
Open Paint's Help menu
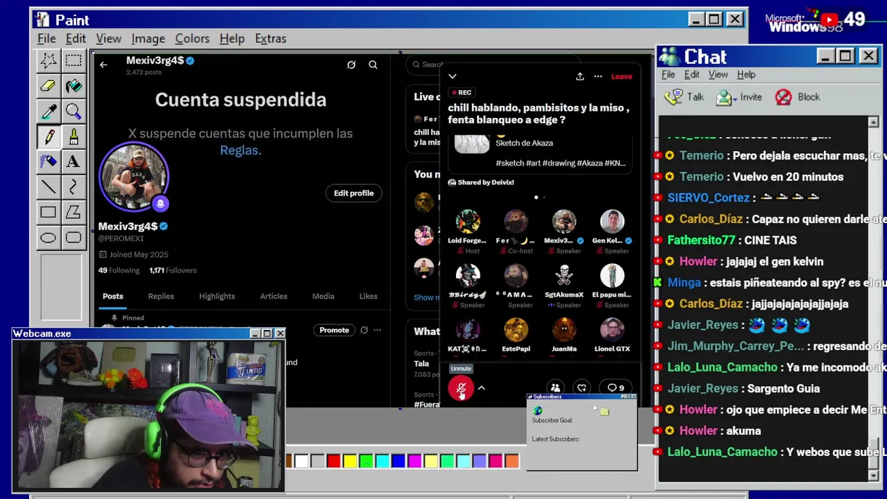pos(231,38)
